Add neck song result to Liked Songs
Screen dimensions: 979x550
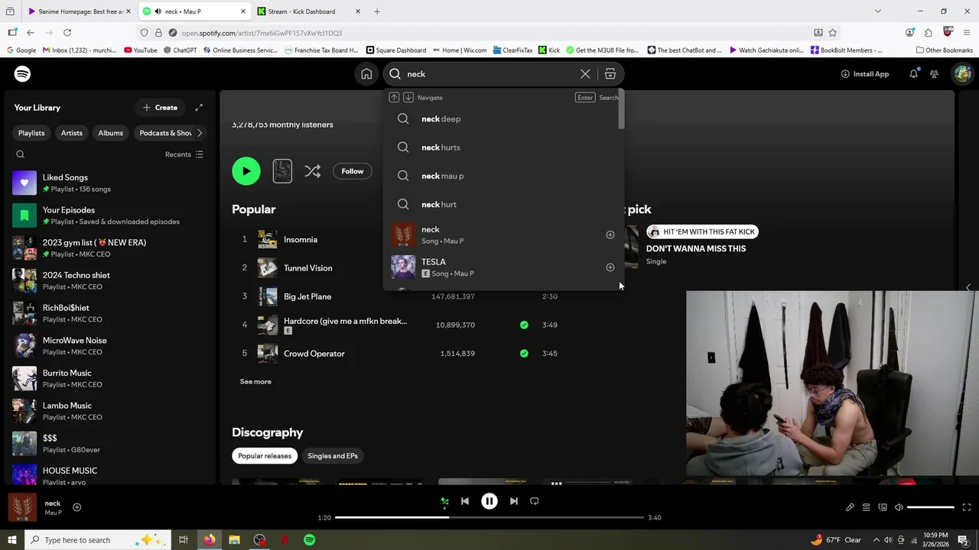610,235
